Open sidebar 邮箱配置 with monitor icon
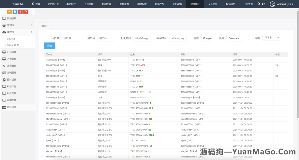This screenshot has height=160, width=299. [x=18, y=100]
